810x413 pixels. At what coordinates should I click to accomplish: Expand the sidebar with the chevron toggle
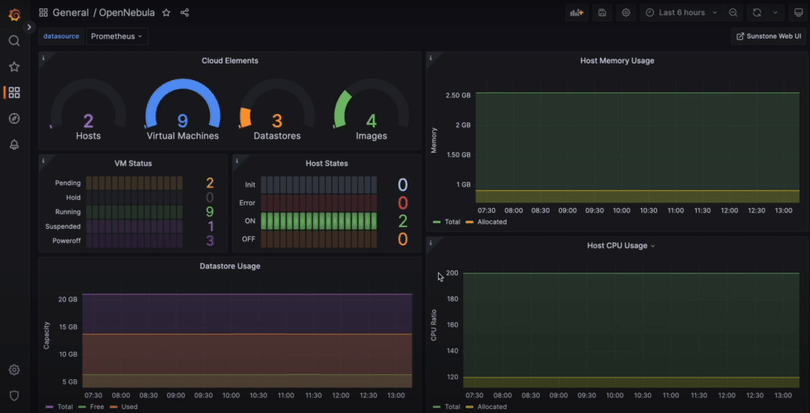click(x=30, y=26)
